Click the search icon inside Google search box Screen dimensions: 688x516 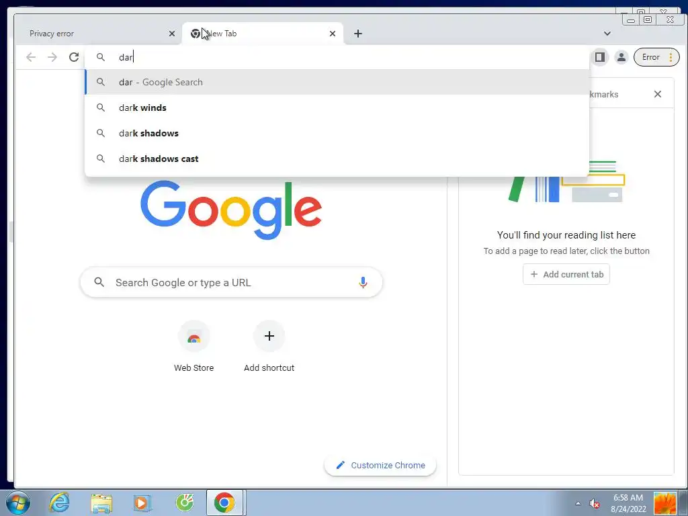coord(99,282)
